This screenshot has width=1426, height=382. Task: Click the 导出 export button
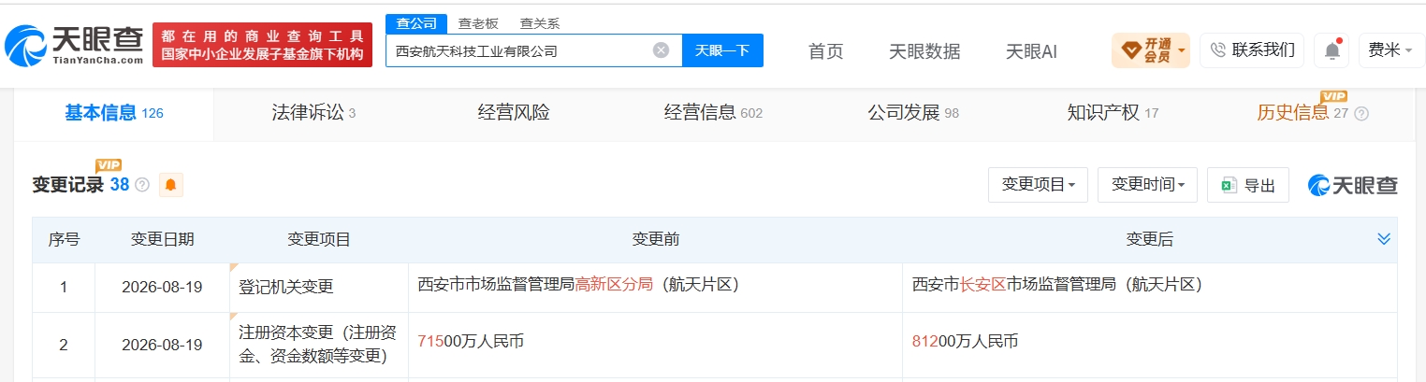pos(1248,185)
